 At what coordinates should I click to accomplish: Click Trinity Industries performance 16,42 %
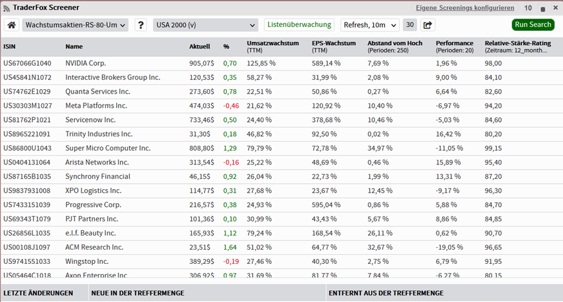click(x=448, y=134)
